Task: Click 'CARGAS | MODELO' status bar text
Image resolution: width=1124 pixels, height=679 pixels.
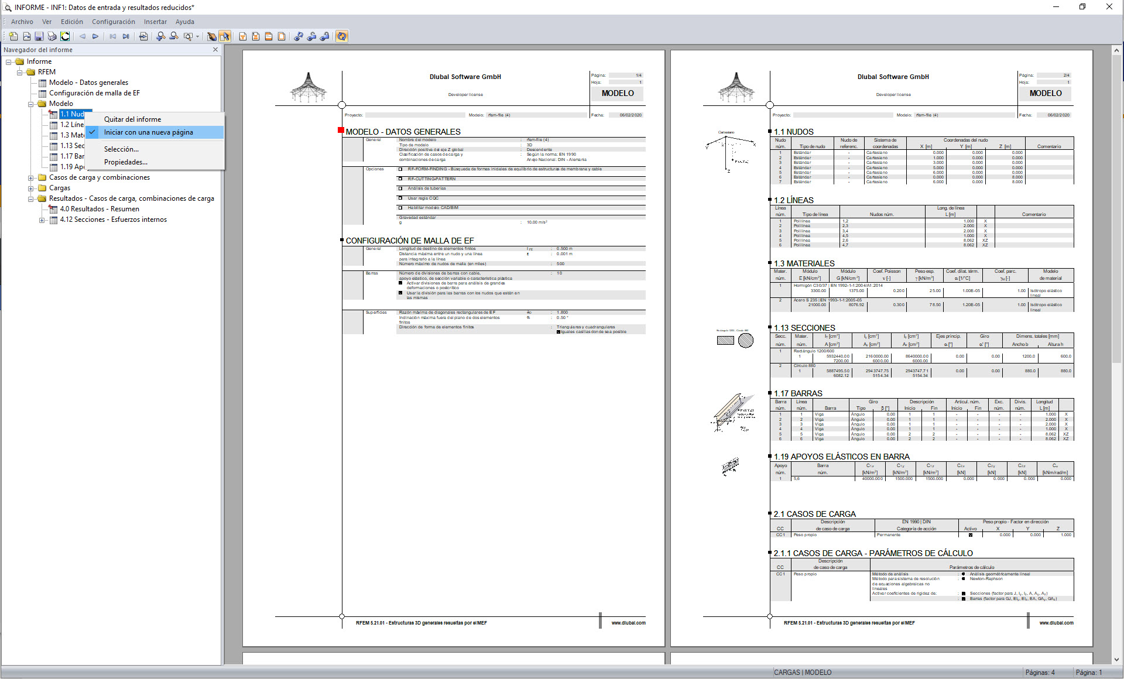Action: pos(803,673)
